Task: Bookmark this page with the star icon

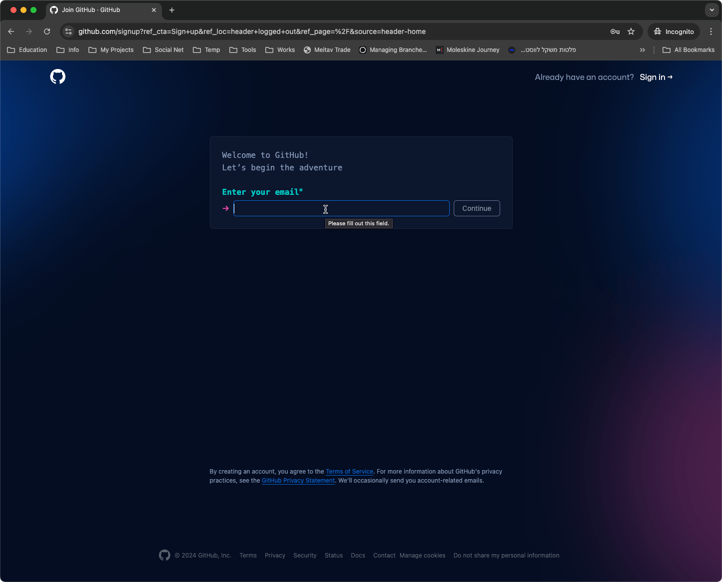Action: (631, 31)
